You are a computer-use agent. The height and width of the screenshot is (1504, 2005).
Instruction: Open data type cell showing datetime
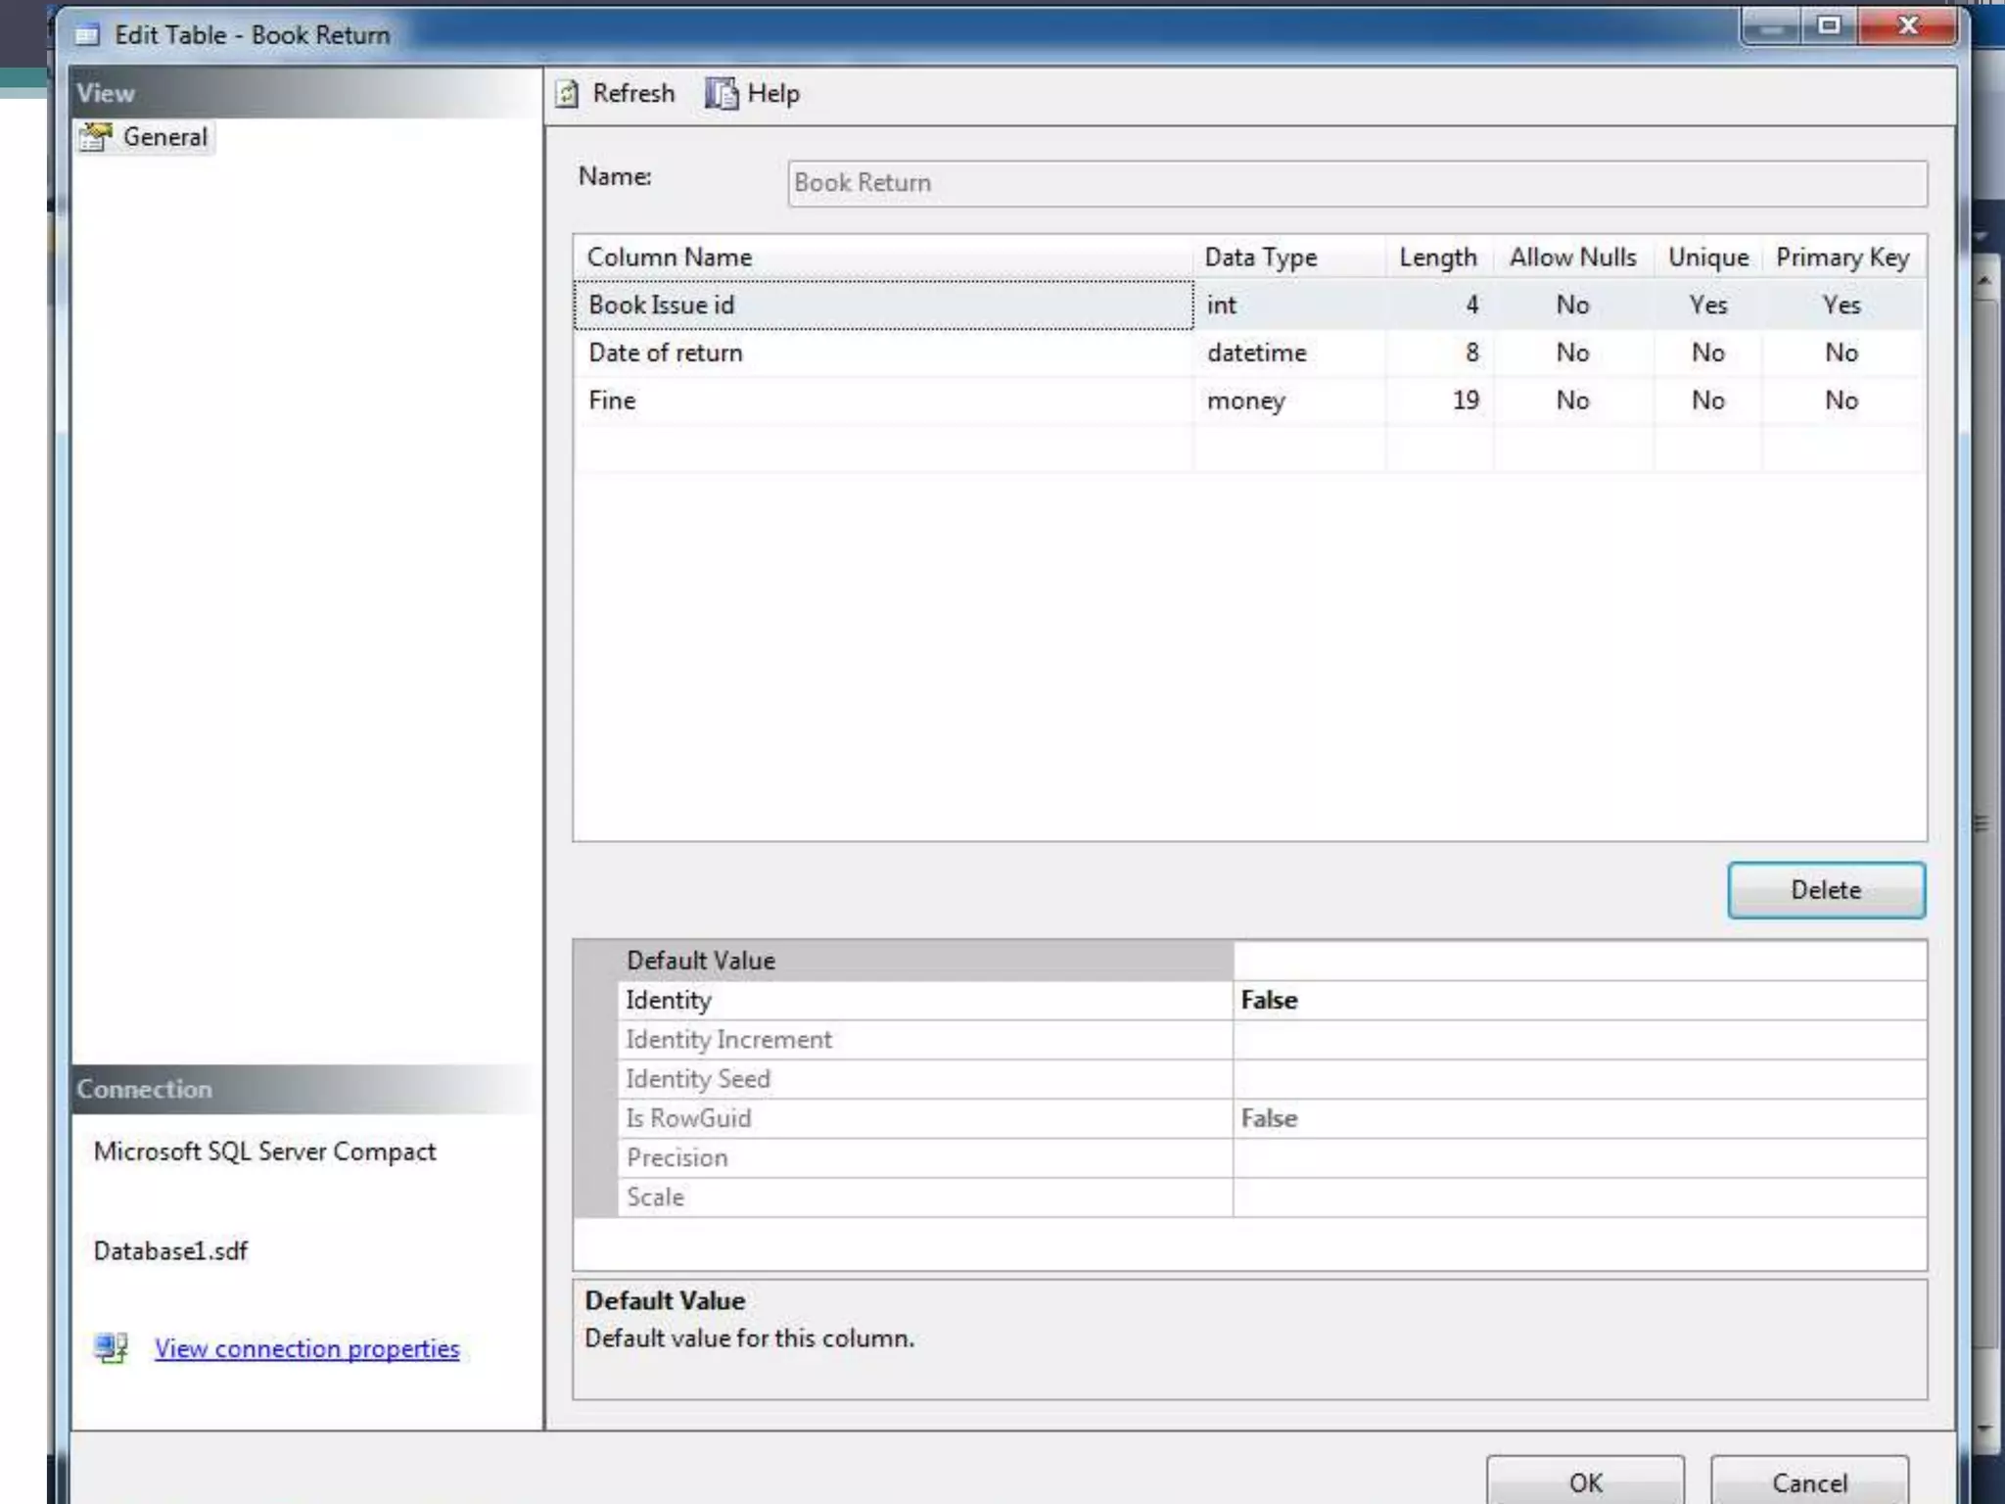(x=1289, y=352)
